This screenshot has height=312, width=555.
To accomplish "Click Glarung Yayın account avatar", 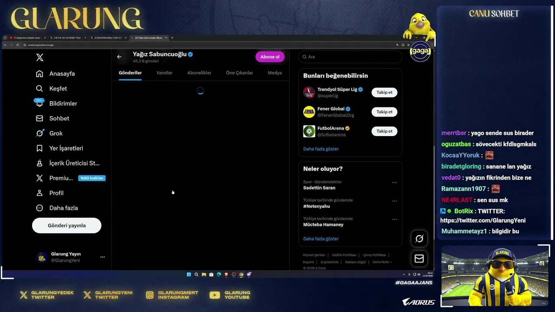I will point(42,257).
